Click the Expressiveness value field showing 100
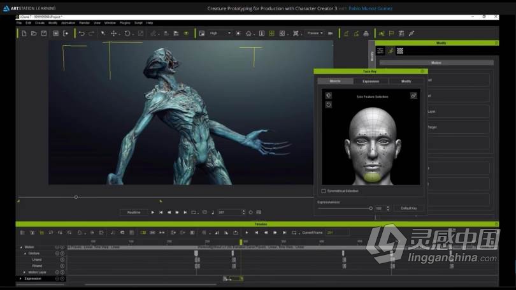Image resolution: width=516 pixels, height=290 pixels. [380, 208]
